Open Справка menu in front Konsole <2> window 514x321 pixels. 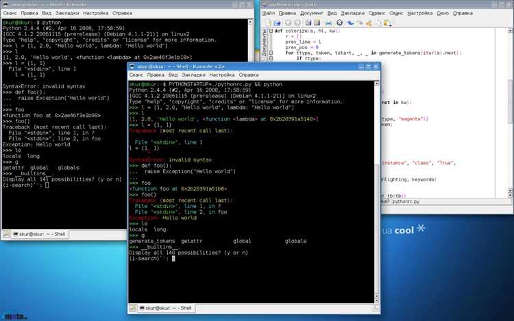(x=249, y=75)
